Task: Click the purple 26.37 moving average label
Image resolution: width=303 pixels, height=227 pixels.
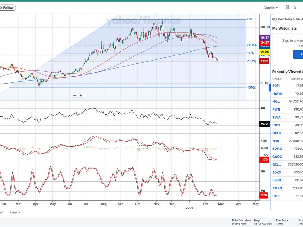Action: click(x=264, y=38)
